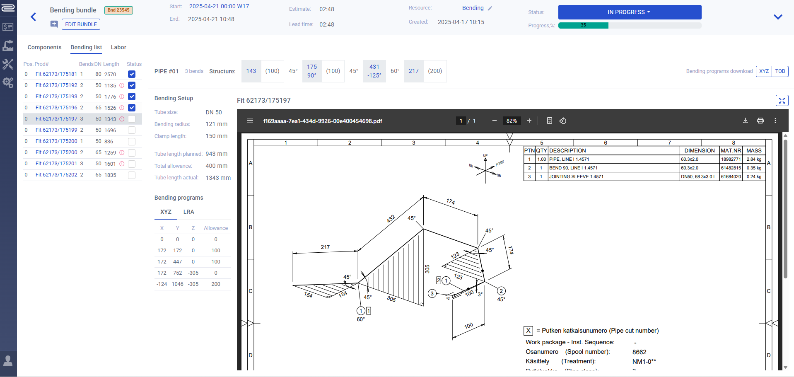This screenshot has width=794, height=377.
Task: Download the TOB bending program
Action: 780,71
